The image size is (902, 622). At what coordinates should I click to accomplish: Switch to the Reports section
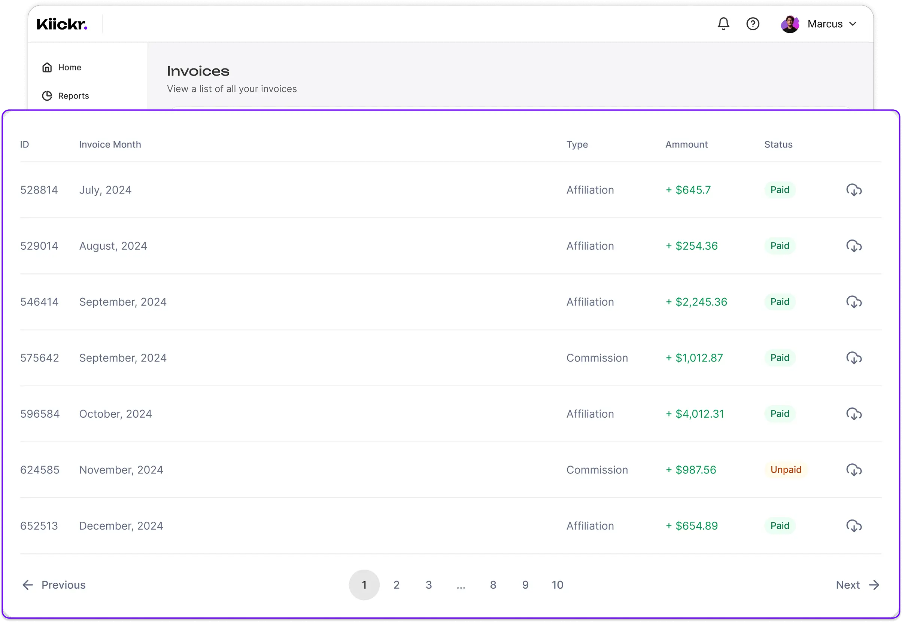(x=73, y=96)
